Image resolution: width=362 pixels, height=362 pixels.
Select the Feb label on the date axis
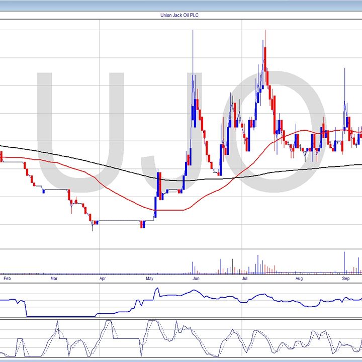click(6, 278)
